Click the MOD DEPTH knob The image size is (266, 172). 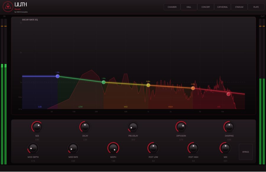(x=33, y=148)
